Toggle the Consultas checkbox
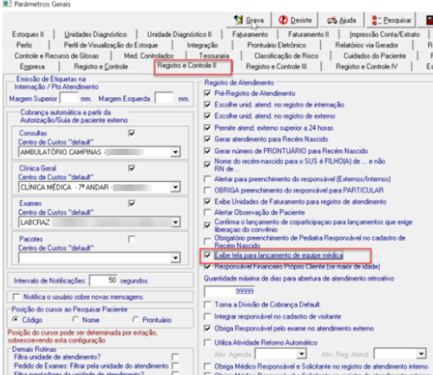433x375 pixels. [x=131, y=133]
